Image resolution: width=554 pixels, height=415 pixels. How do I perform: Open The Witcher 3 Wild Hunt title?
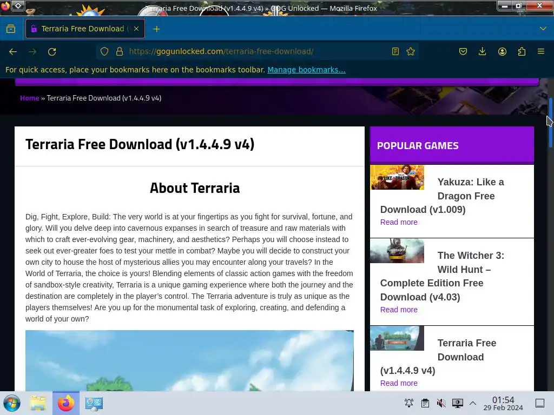click(442, 276)
